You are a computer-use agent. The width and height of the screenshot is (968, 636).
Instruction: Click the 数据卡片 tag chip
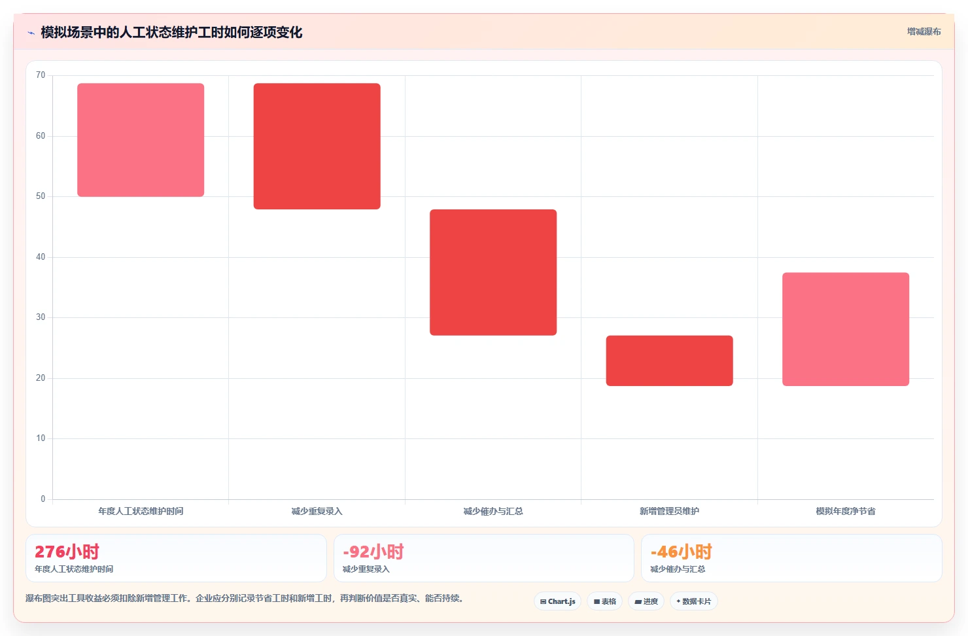point(694,601)
